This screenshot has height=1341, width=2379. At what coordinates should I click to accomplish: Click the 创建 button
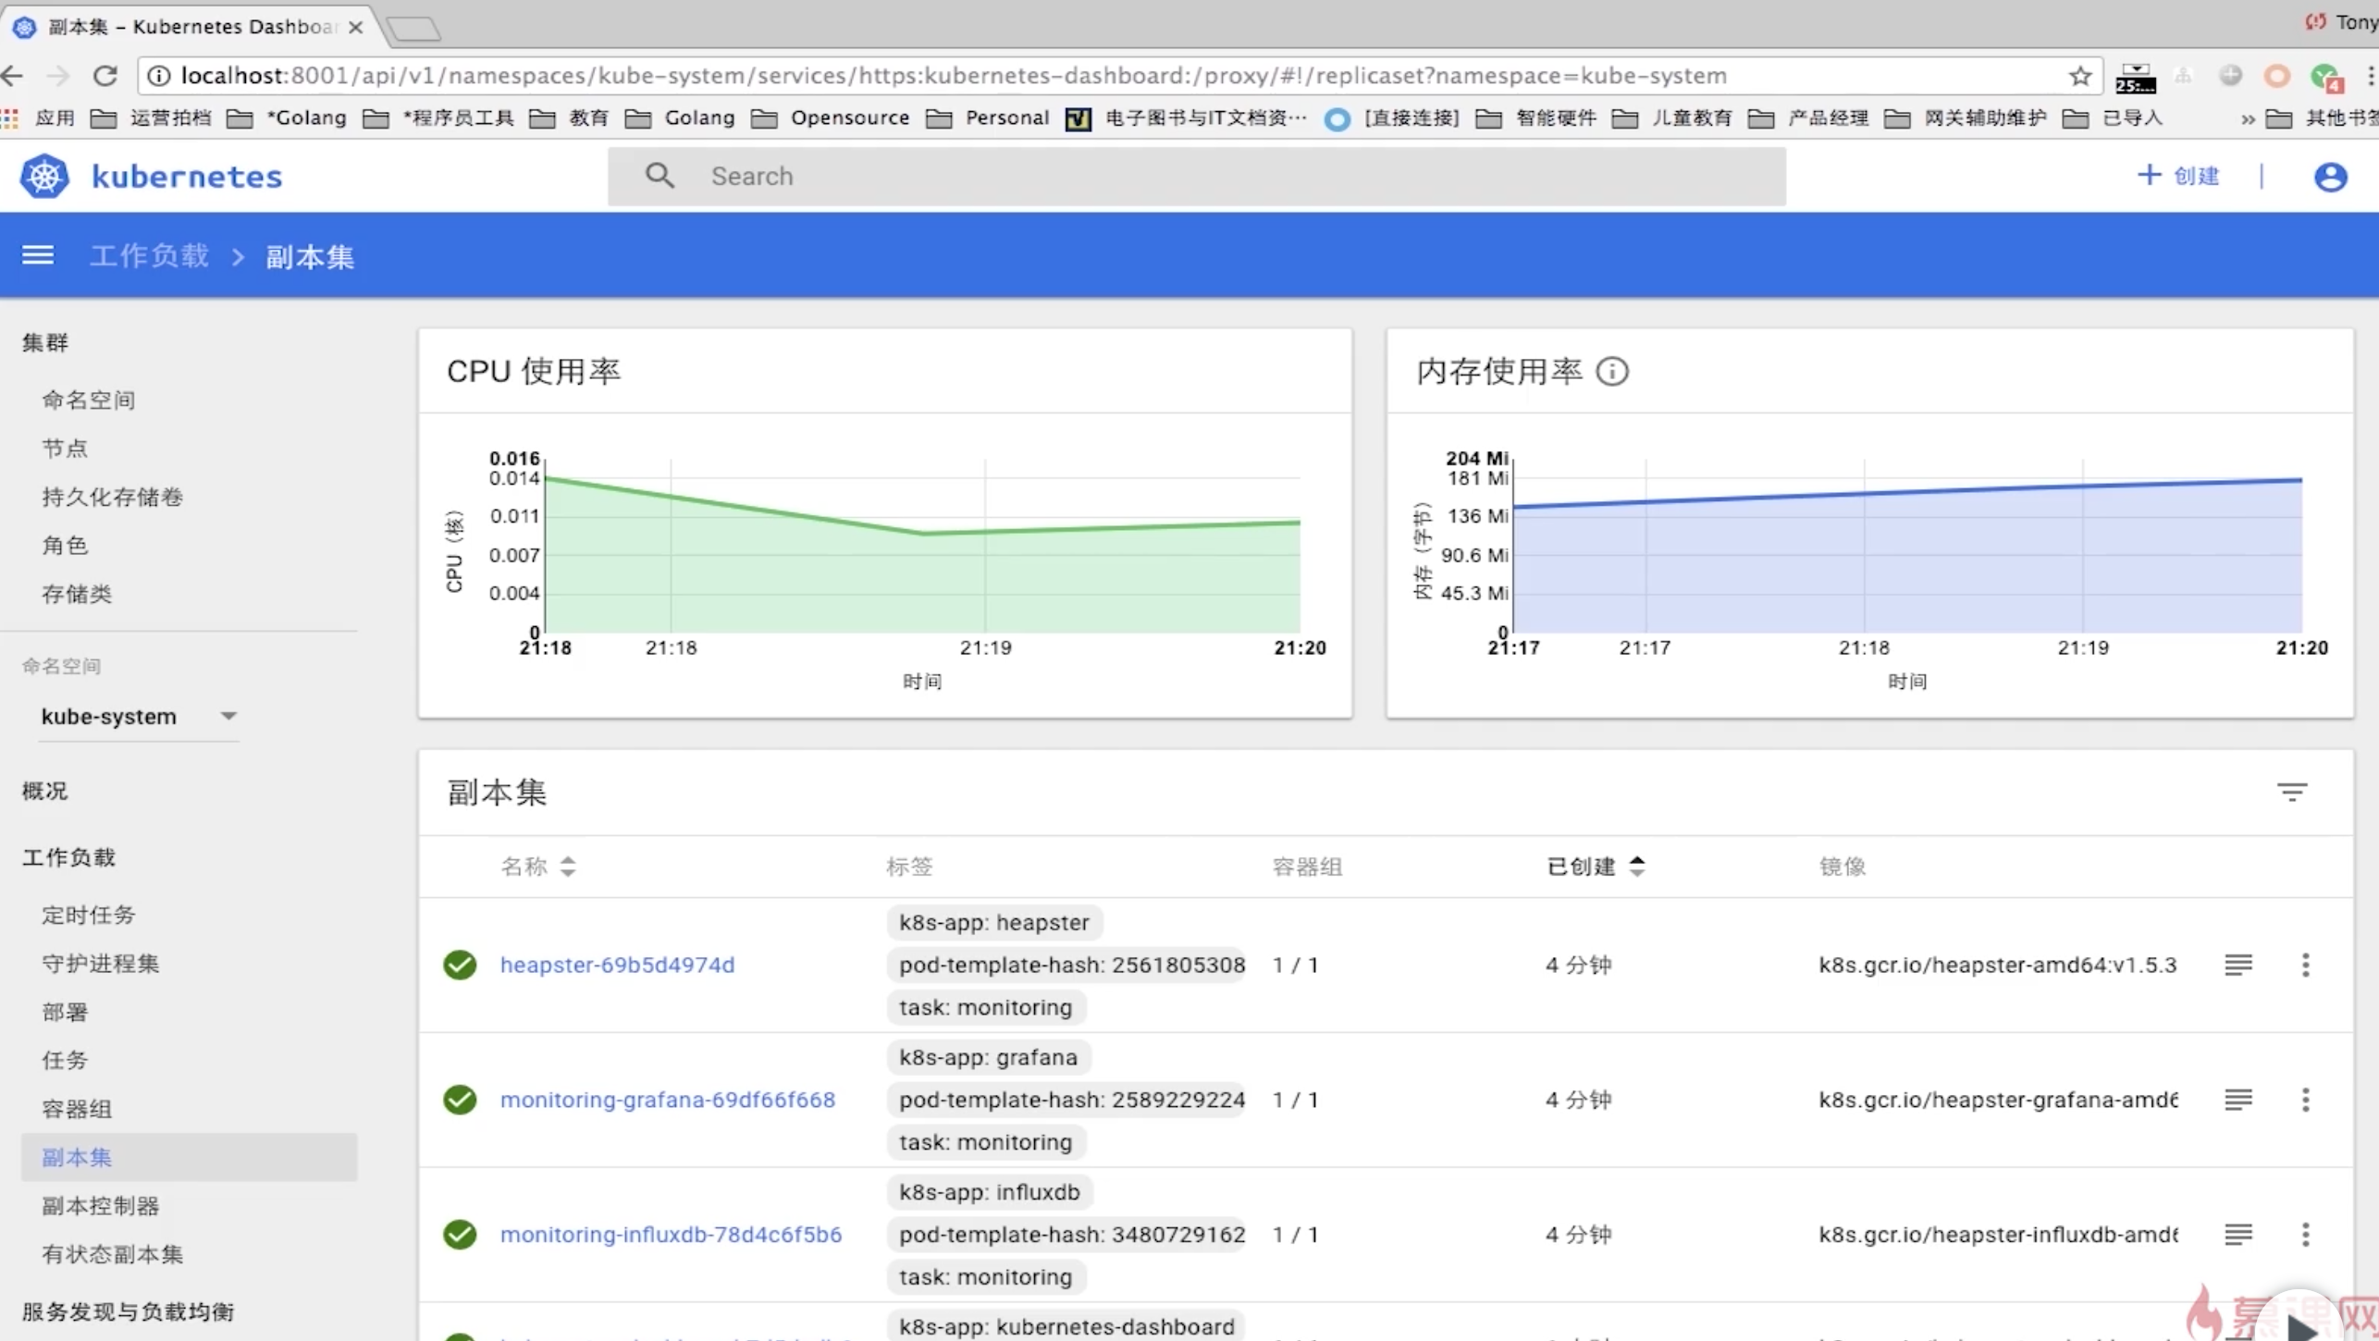click(2178, 176)
